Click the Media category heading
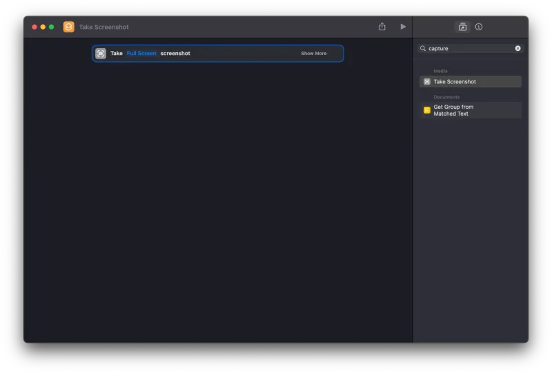552x374 pixels. pyautogui.click(x=440, y=71)
